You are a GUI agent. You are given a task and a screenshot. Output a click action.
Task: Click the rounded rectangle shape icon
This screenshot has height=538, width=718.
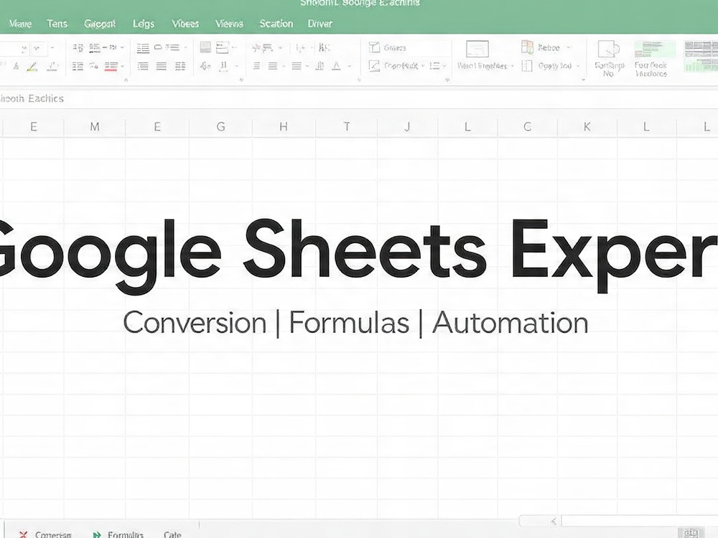click(x=158, y=47)
